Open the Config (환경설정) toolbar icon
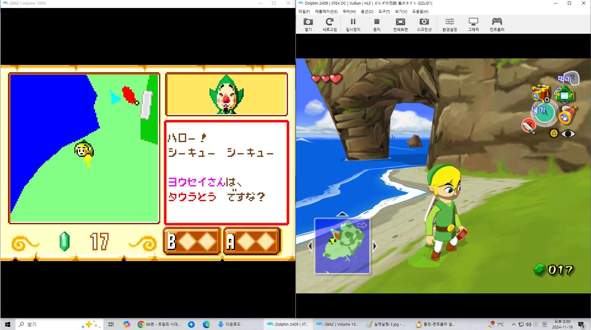The height and width of the screenshot is (330, 591). [x=449, y=25]
